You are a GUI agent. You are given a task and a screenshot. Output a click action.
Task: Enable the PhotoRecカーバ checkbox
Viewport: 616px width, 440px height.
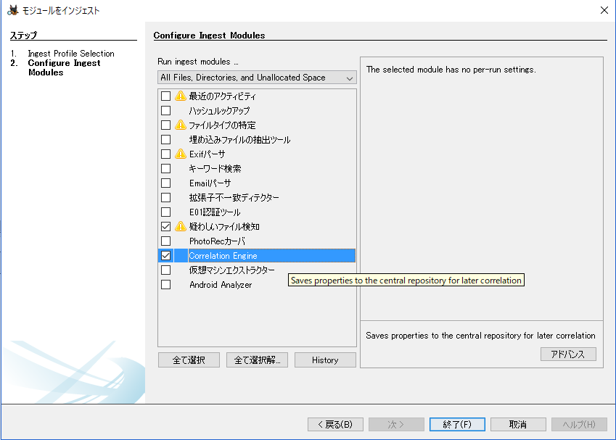tap(165, 241)
